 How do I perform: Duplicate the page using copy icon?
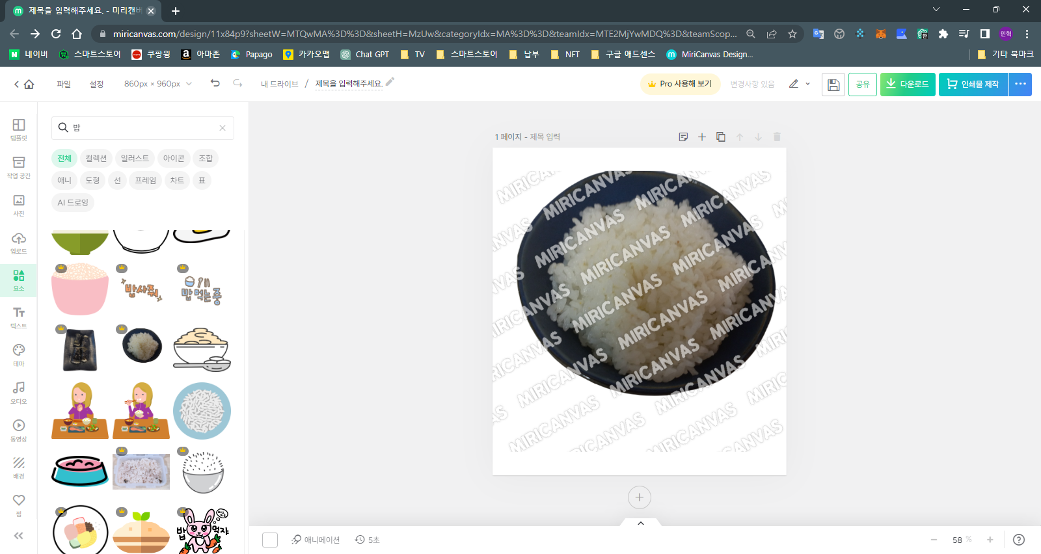coord(721,137)
